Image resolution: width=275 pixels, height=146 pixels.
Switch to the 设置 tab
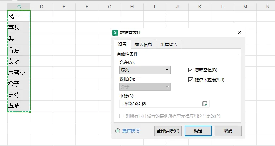[x=122, y=44]
